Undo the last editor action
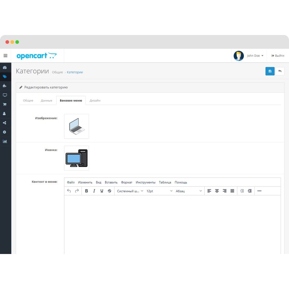Viewport: 289px width, 289px height. point(69,191)
